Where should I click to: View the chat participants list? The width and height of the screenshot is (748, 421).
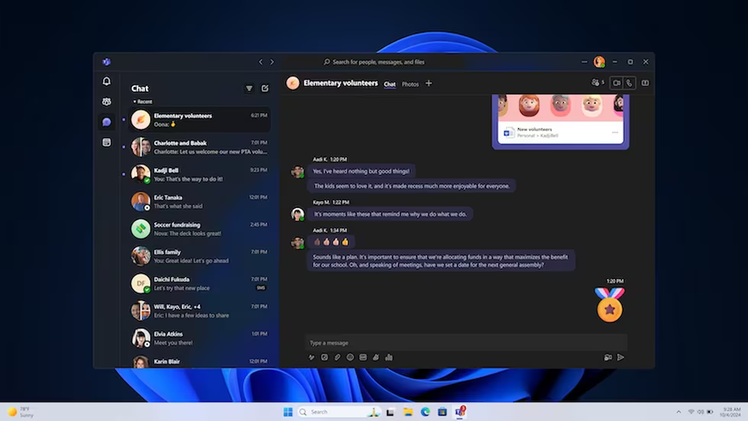point(597,83)
